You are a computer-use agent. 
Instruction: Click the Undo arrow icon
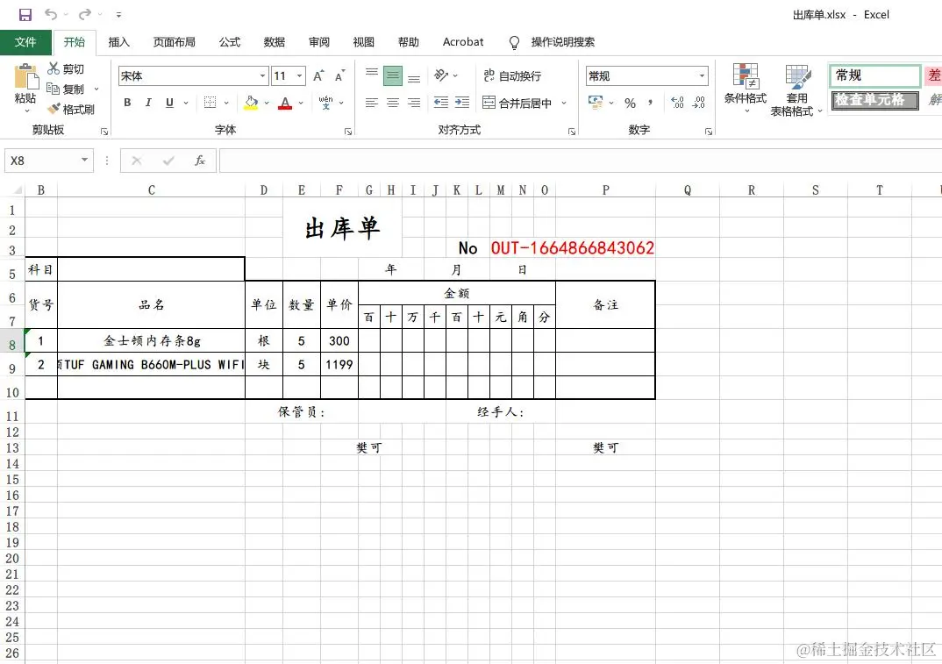click(x=51, y=14)
